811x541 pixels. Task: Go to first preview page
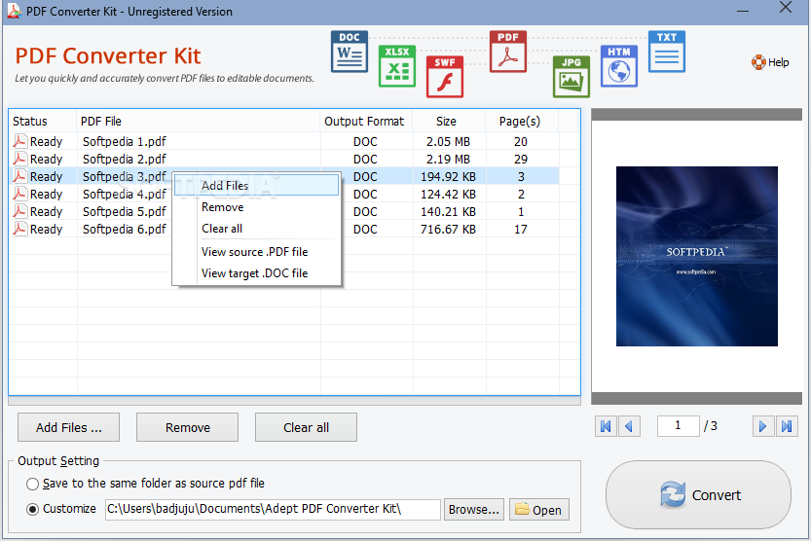606,426
